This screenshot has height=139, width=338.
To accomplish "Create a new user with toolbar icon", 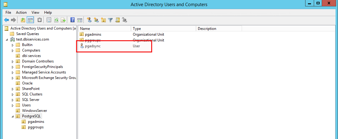I will pyautogui.click(x=89, y=20).
